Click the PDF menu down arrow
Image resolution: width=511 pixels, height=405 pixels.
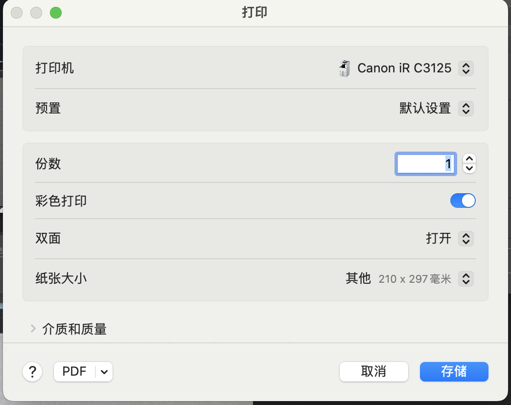(104, 372)
